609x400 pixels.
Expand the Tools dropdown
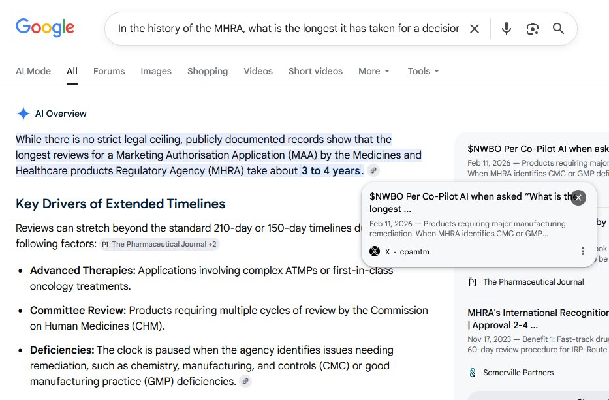(423, 71)
